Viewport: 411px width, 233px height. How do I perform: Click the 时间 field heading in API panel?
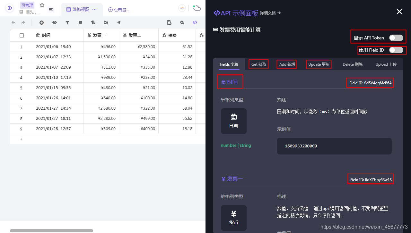click(x=229, y=82)
